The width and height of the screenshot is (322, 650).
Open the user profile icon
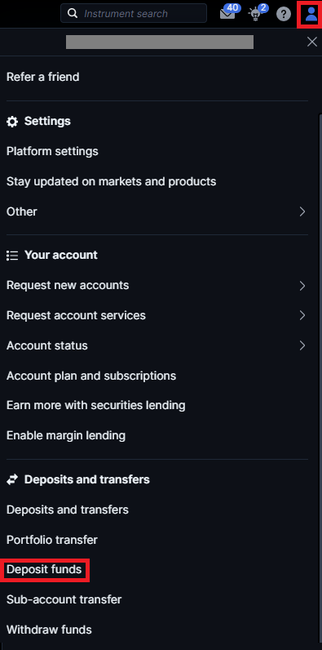(x=310, y=14)
